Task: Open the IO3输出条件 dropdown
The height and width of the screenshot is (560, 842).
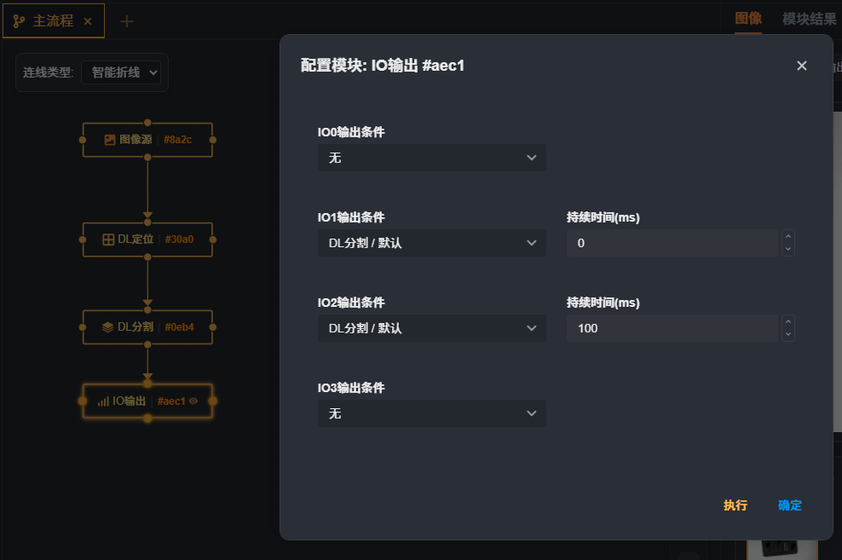Action: (431, 413)
